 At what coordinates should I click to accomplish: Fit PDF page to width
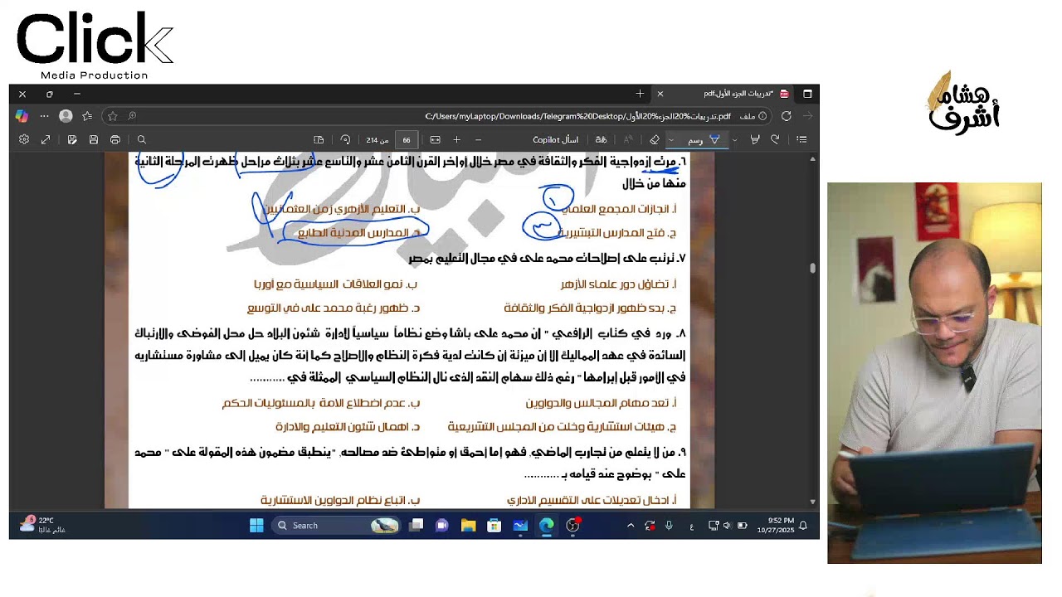[435, 139]
